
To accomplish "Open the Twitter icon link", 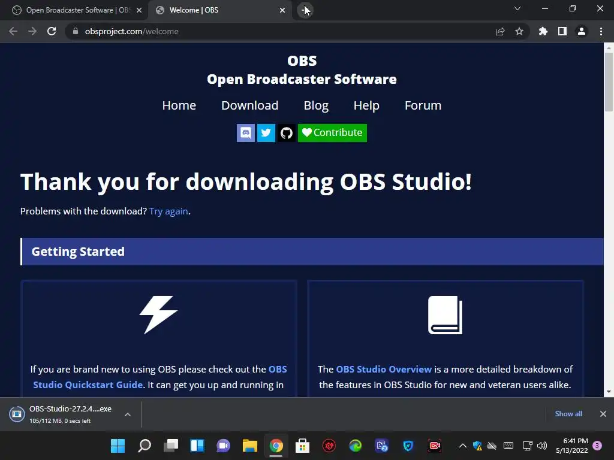I will click(x=266, y=133).
